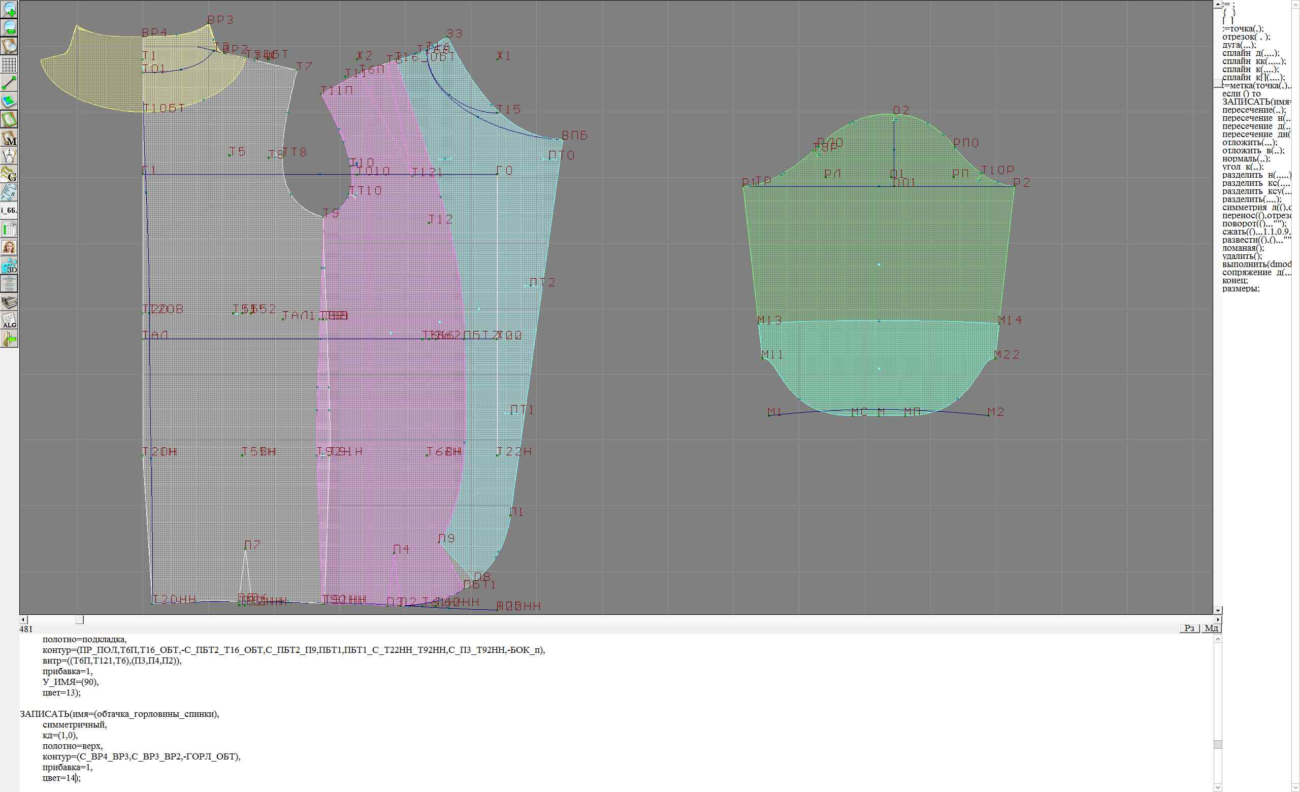Image resolution: width=1300 pixels, height=792 pixels.
Task: Click the zoom in magnifier icon
Action: click(10, 10)
